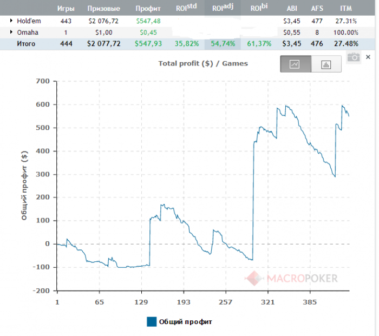
Task: Sort by Игры column header
Action: (x=66, y=9)
